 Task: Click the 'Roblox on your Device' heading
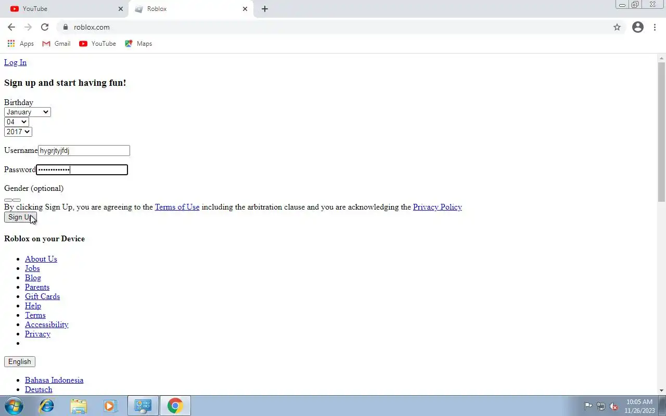coord(44,239)
